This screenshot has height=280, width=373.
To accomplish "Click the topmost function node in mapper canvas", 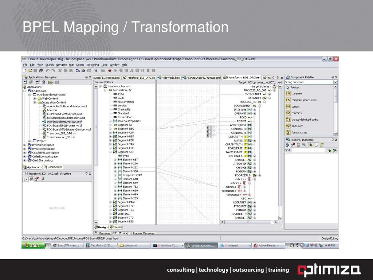I will (209, 128).
